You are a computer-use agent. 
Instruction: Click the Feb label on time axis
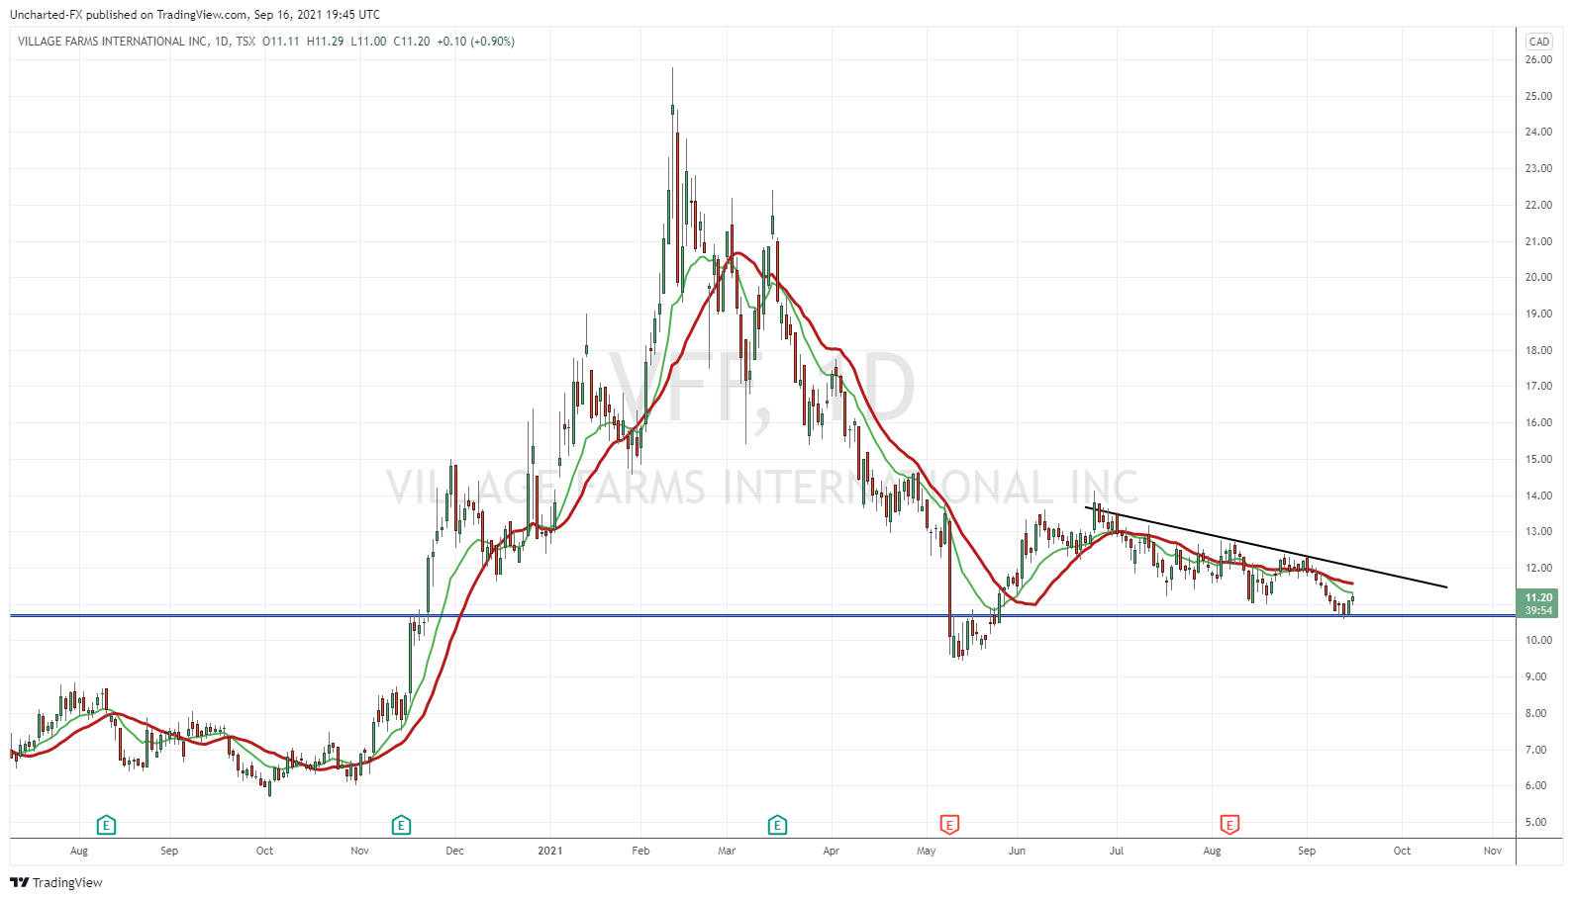640,851
